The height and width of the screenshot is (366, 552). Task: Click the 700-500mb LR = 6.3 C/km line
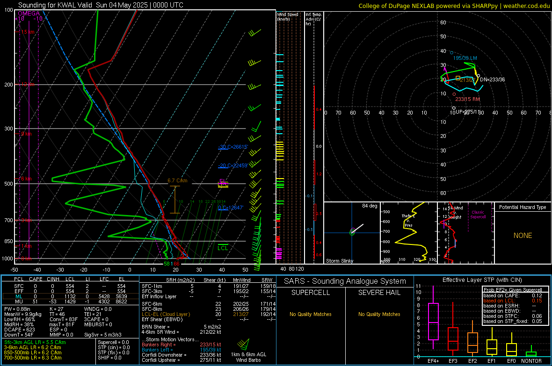click(x=33, y=358)
